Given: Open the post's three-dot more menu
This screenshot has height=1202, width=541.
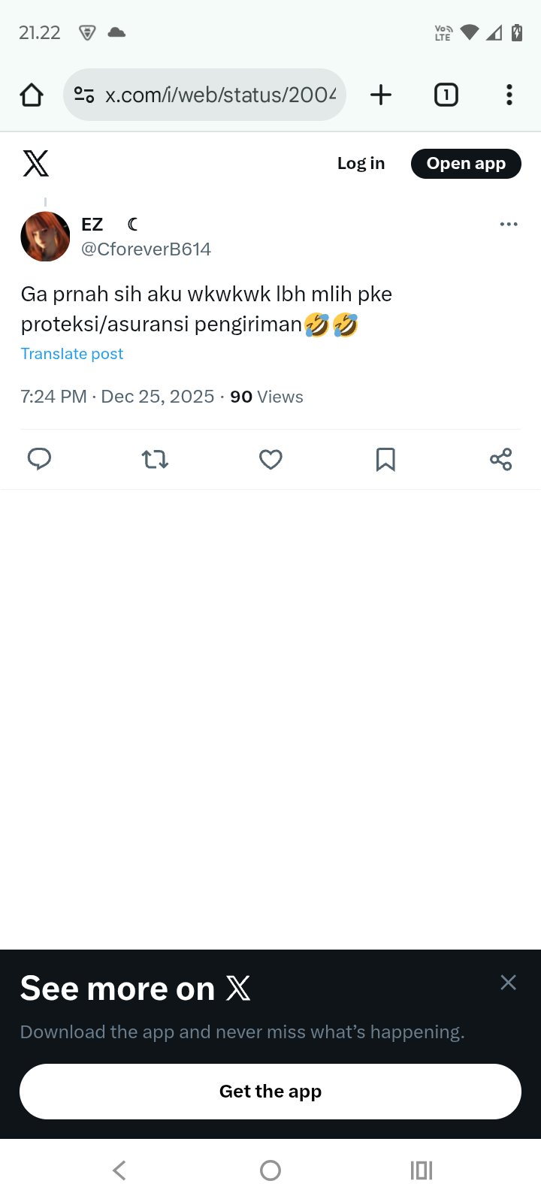Looking at the screenshot, I should (509, 224).
